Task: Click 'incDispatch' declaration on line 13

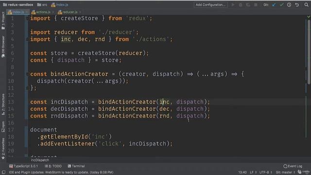Action: point(69,102)
